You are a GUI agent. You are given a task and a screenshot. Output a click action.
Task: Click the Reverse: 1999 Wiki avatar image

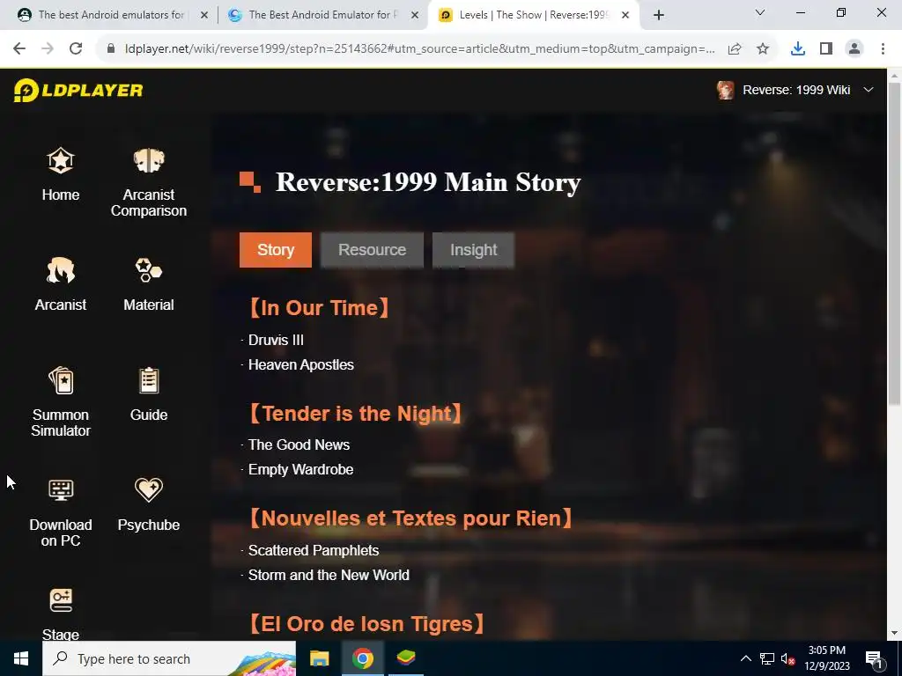pos(726,90)
